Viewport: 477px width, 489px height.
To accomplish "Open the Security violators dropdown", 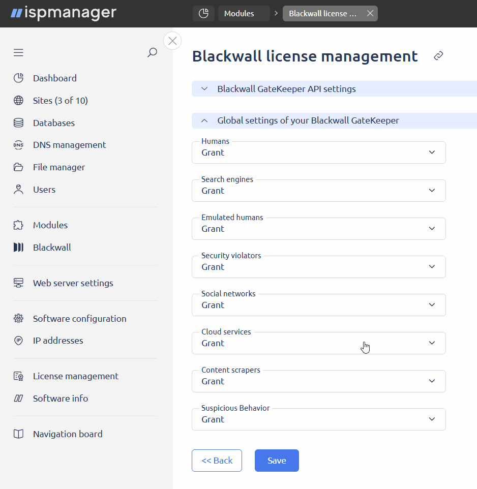I will [x=318, y=267].
